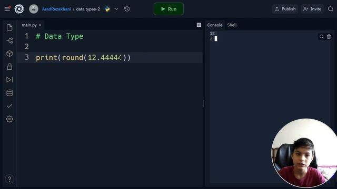Expand the repl info dropdown chevron
This screenshot has width=337, height=189.
pos(116,9)
